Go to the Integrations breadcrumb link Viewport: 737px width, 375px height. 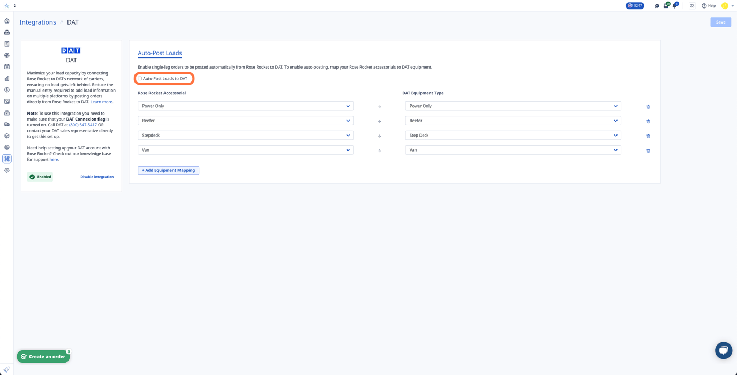37,22
